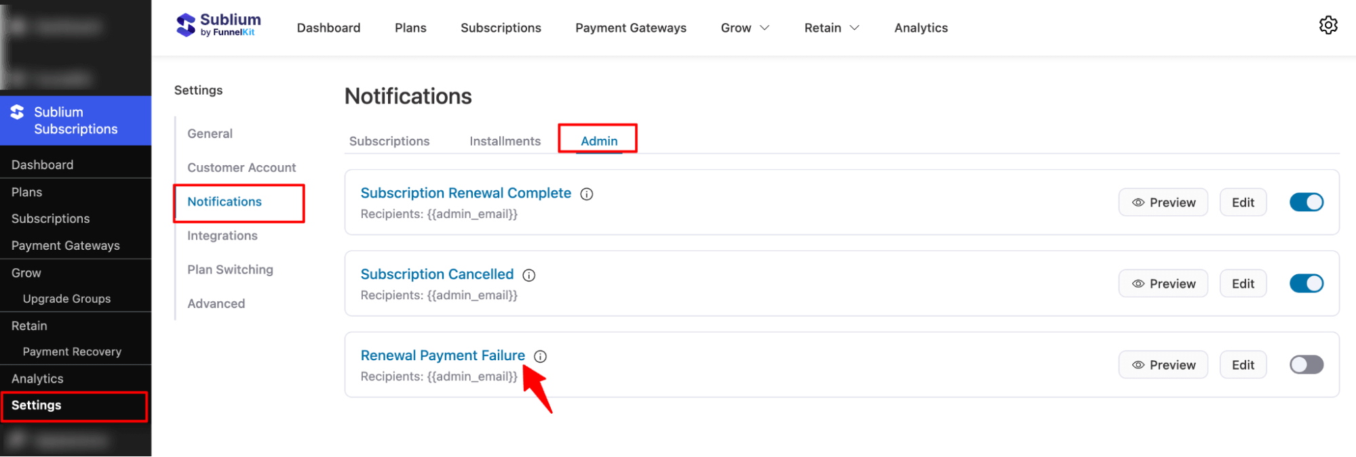Open the Plan Switching settings section
This screenshot has height=457, width=1356.
click(x=230, y=269)
